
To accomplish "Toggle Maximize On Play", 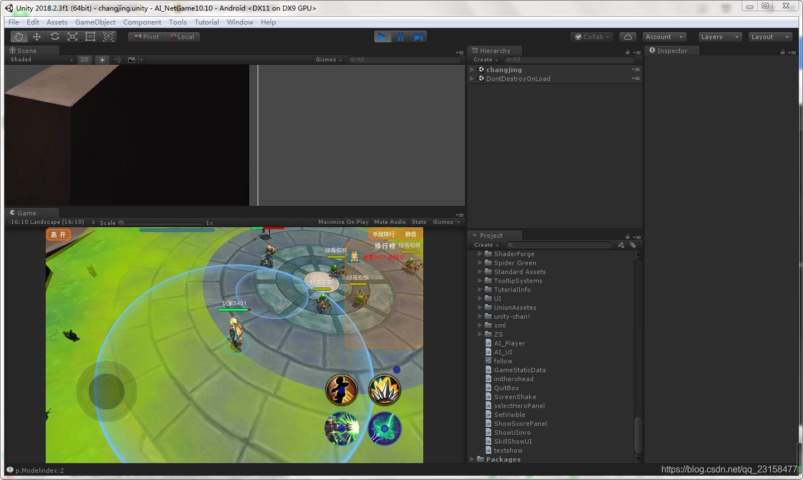I will 344,222.
